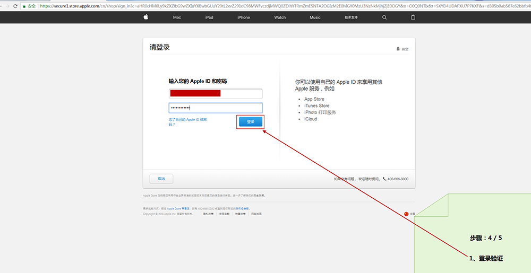Go to the iPhone section

[x=244, y=17]
